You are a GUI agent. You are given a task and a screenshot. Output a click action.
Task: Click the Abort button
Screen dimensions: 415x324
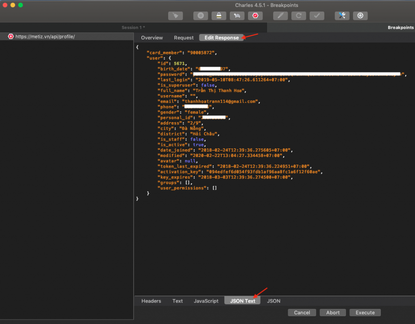(x=333, y=313)
